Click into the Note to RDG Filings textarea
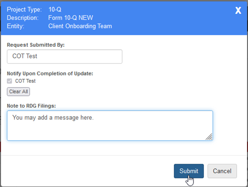Viewport: 248px width, 187px height. coord(110,126)
